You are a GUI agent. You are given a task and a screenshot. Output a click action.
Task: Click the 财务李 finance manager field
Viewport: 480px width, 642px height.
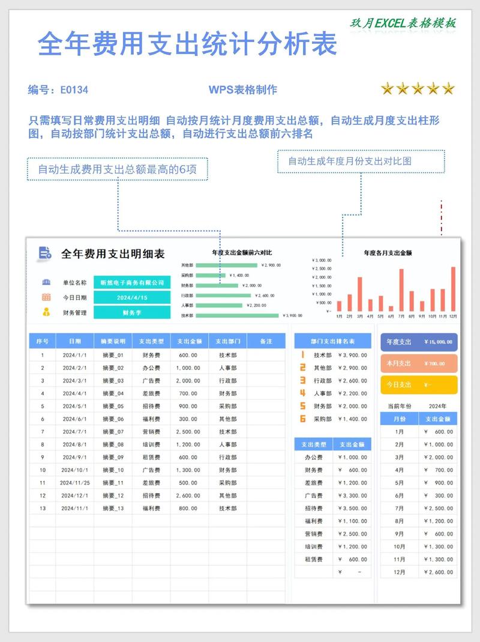tap(132, 312)
